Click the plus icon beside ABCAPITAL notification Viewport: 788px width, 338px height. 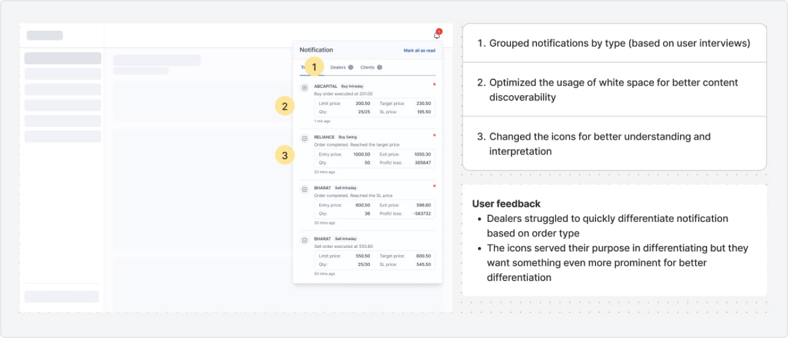click(x=305, y=88)
